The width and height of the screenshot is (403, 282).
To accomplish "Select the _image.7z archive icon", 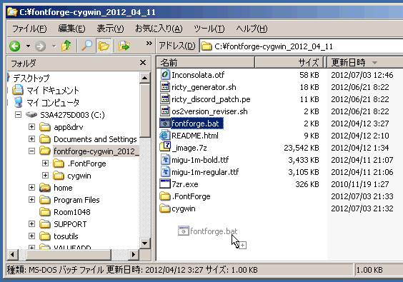I will pyautogui.click(x=165, y=147).
